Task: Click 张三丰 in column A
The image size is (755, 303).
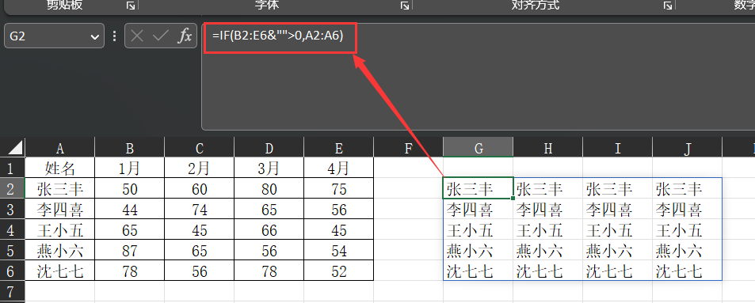Action: point(59,188)
